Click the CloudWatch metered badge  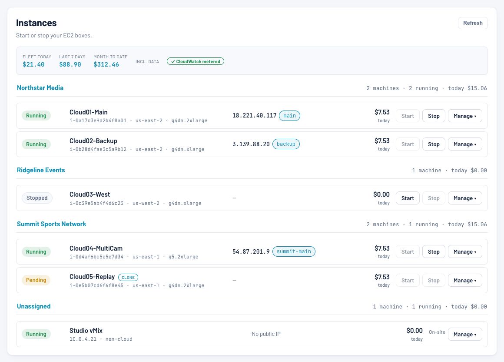[x=196, y=61]
